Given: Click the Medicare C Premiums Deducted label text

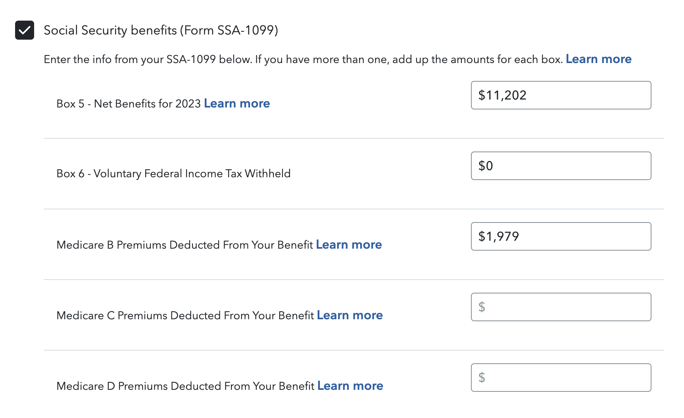Looking at the screenshot, I should pyautogui.click(x=185, y=316).
